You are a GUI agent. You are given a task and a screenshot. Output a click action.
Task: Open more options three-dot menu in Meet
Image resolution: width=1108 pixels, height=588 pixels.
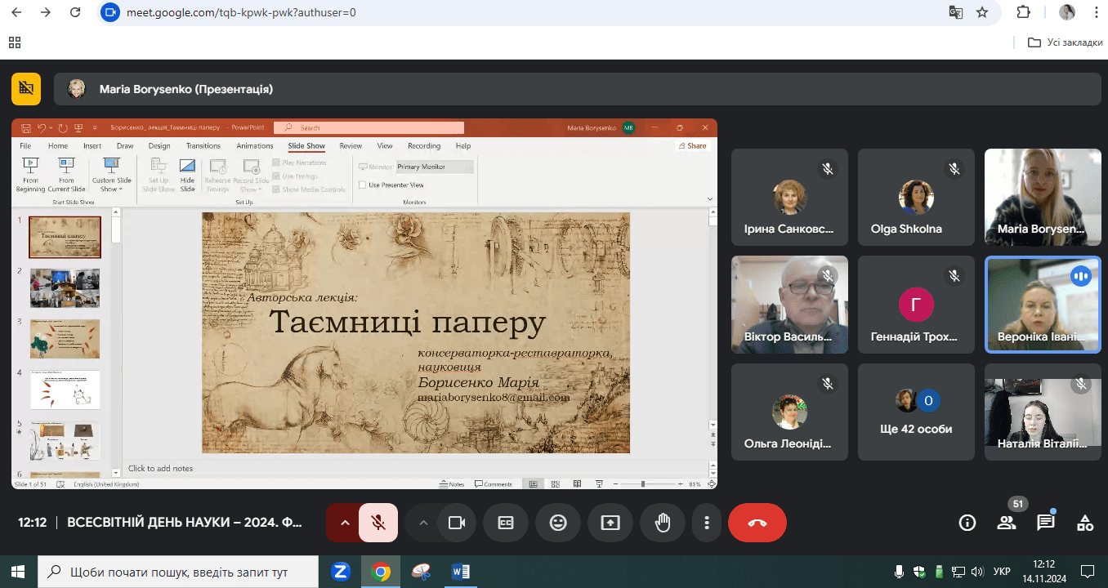click(707, 523)
